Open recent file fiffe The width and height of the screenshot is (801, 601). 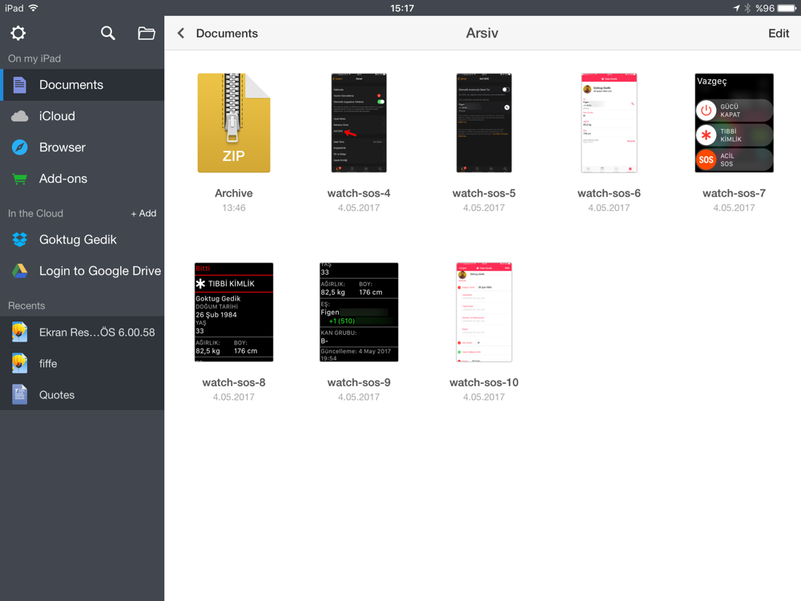[48, 364]
